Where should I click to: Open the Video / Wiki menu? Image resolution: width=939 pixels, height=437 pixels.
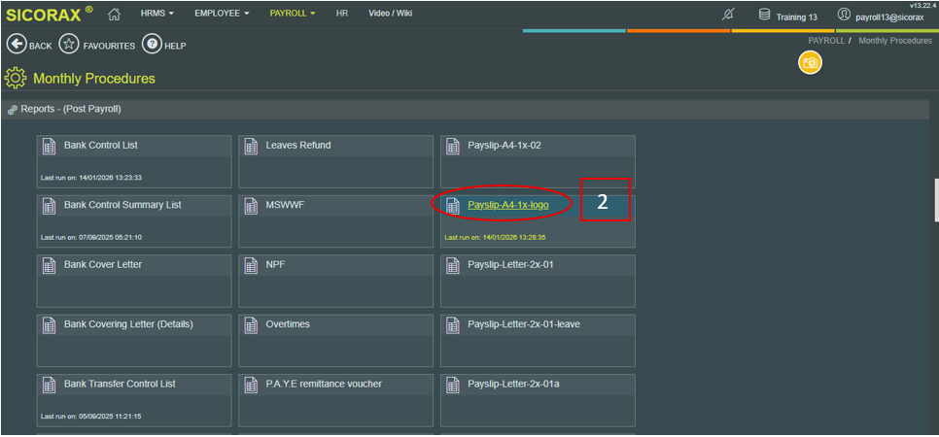click(390, 15)
